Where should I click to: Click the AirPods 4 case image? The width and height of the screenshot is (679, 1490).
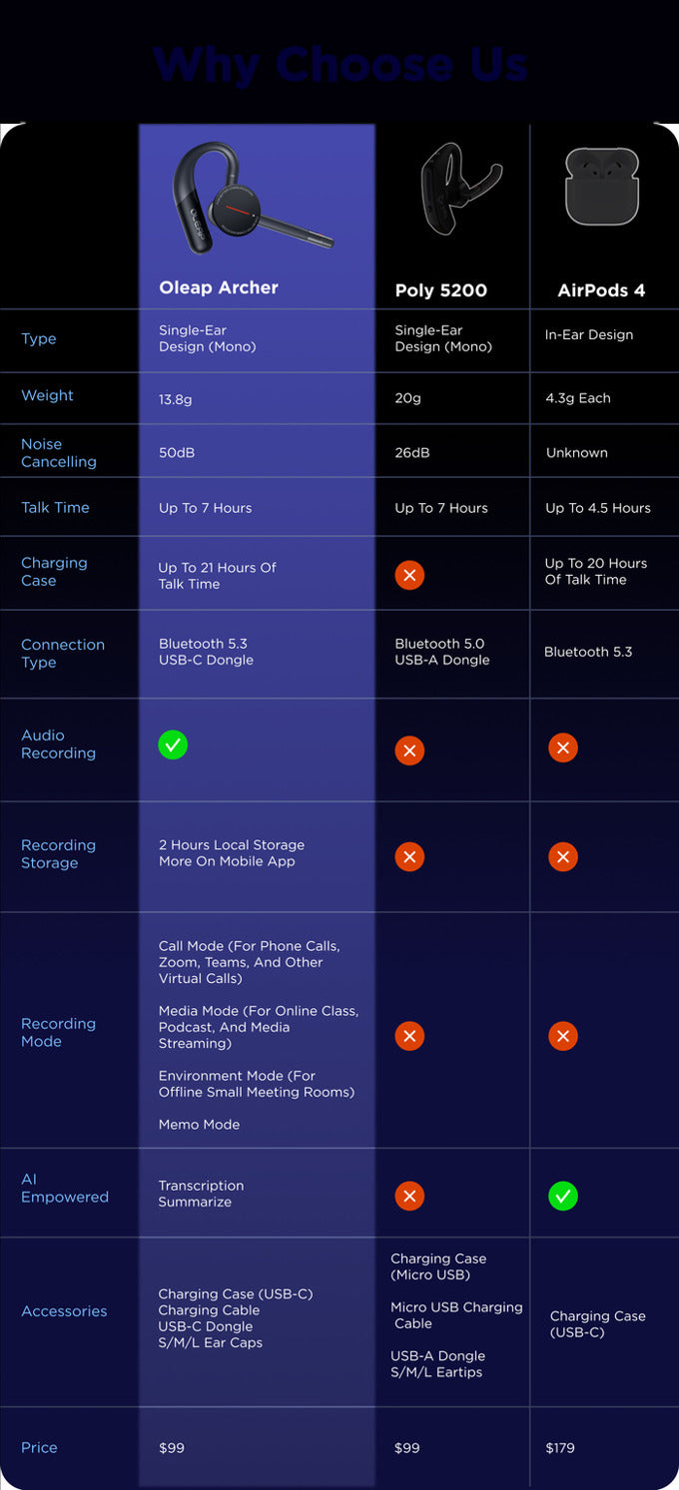tap(601, 186)
